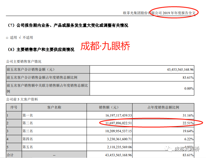206x158 pixels.
Task: Click the 0.00% related-party ratio value
Action: [189, 88]
